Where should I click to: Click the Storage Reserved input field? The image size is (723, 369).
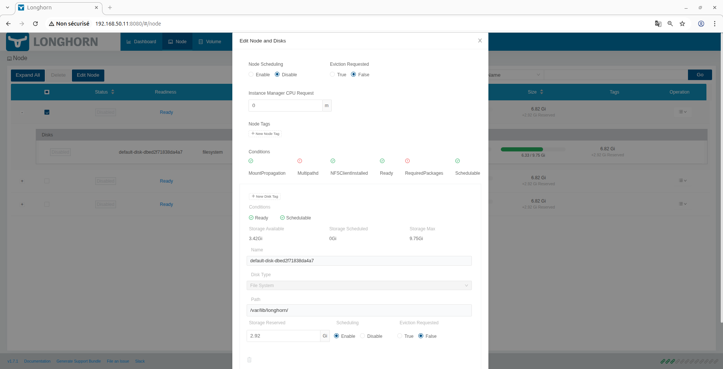283,336
